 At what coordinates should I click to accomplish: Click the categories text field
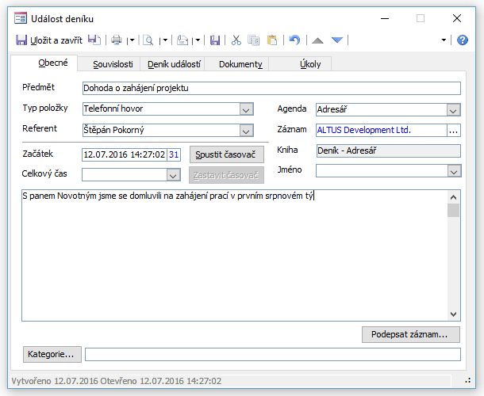(273, 354)
